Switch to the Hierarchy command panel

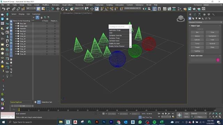199,15
